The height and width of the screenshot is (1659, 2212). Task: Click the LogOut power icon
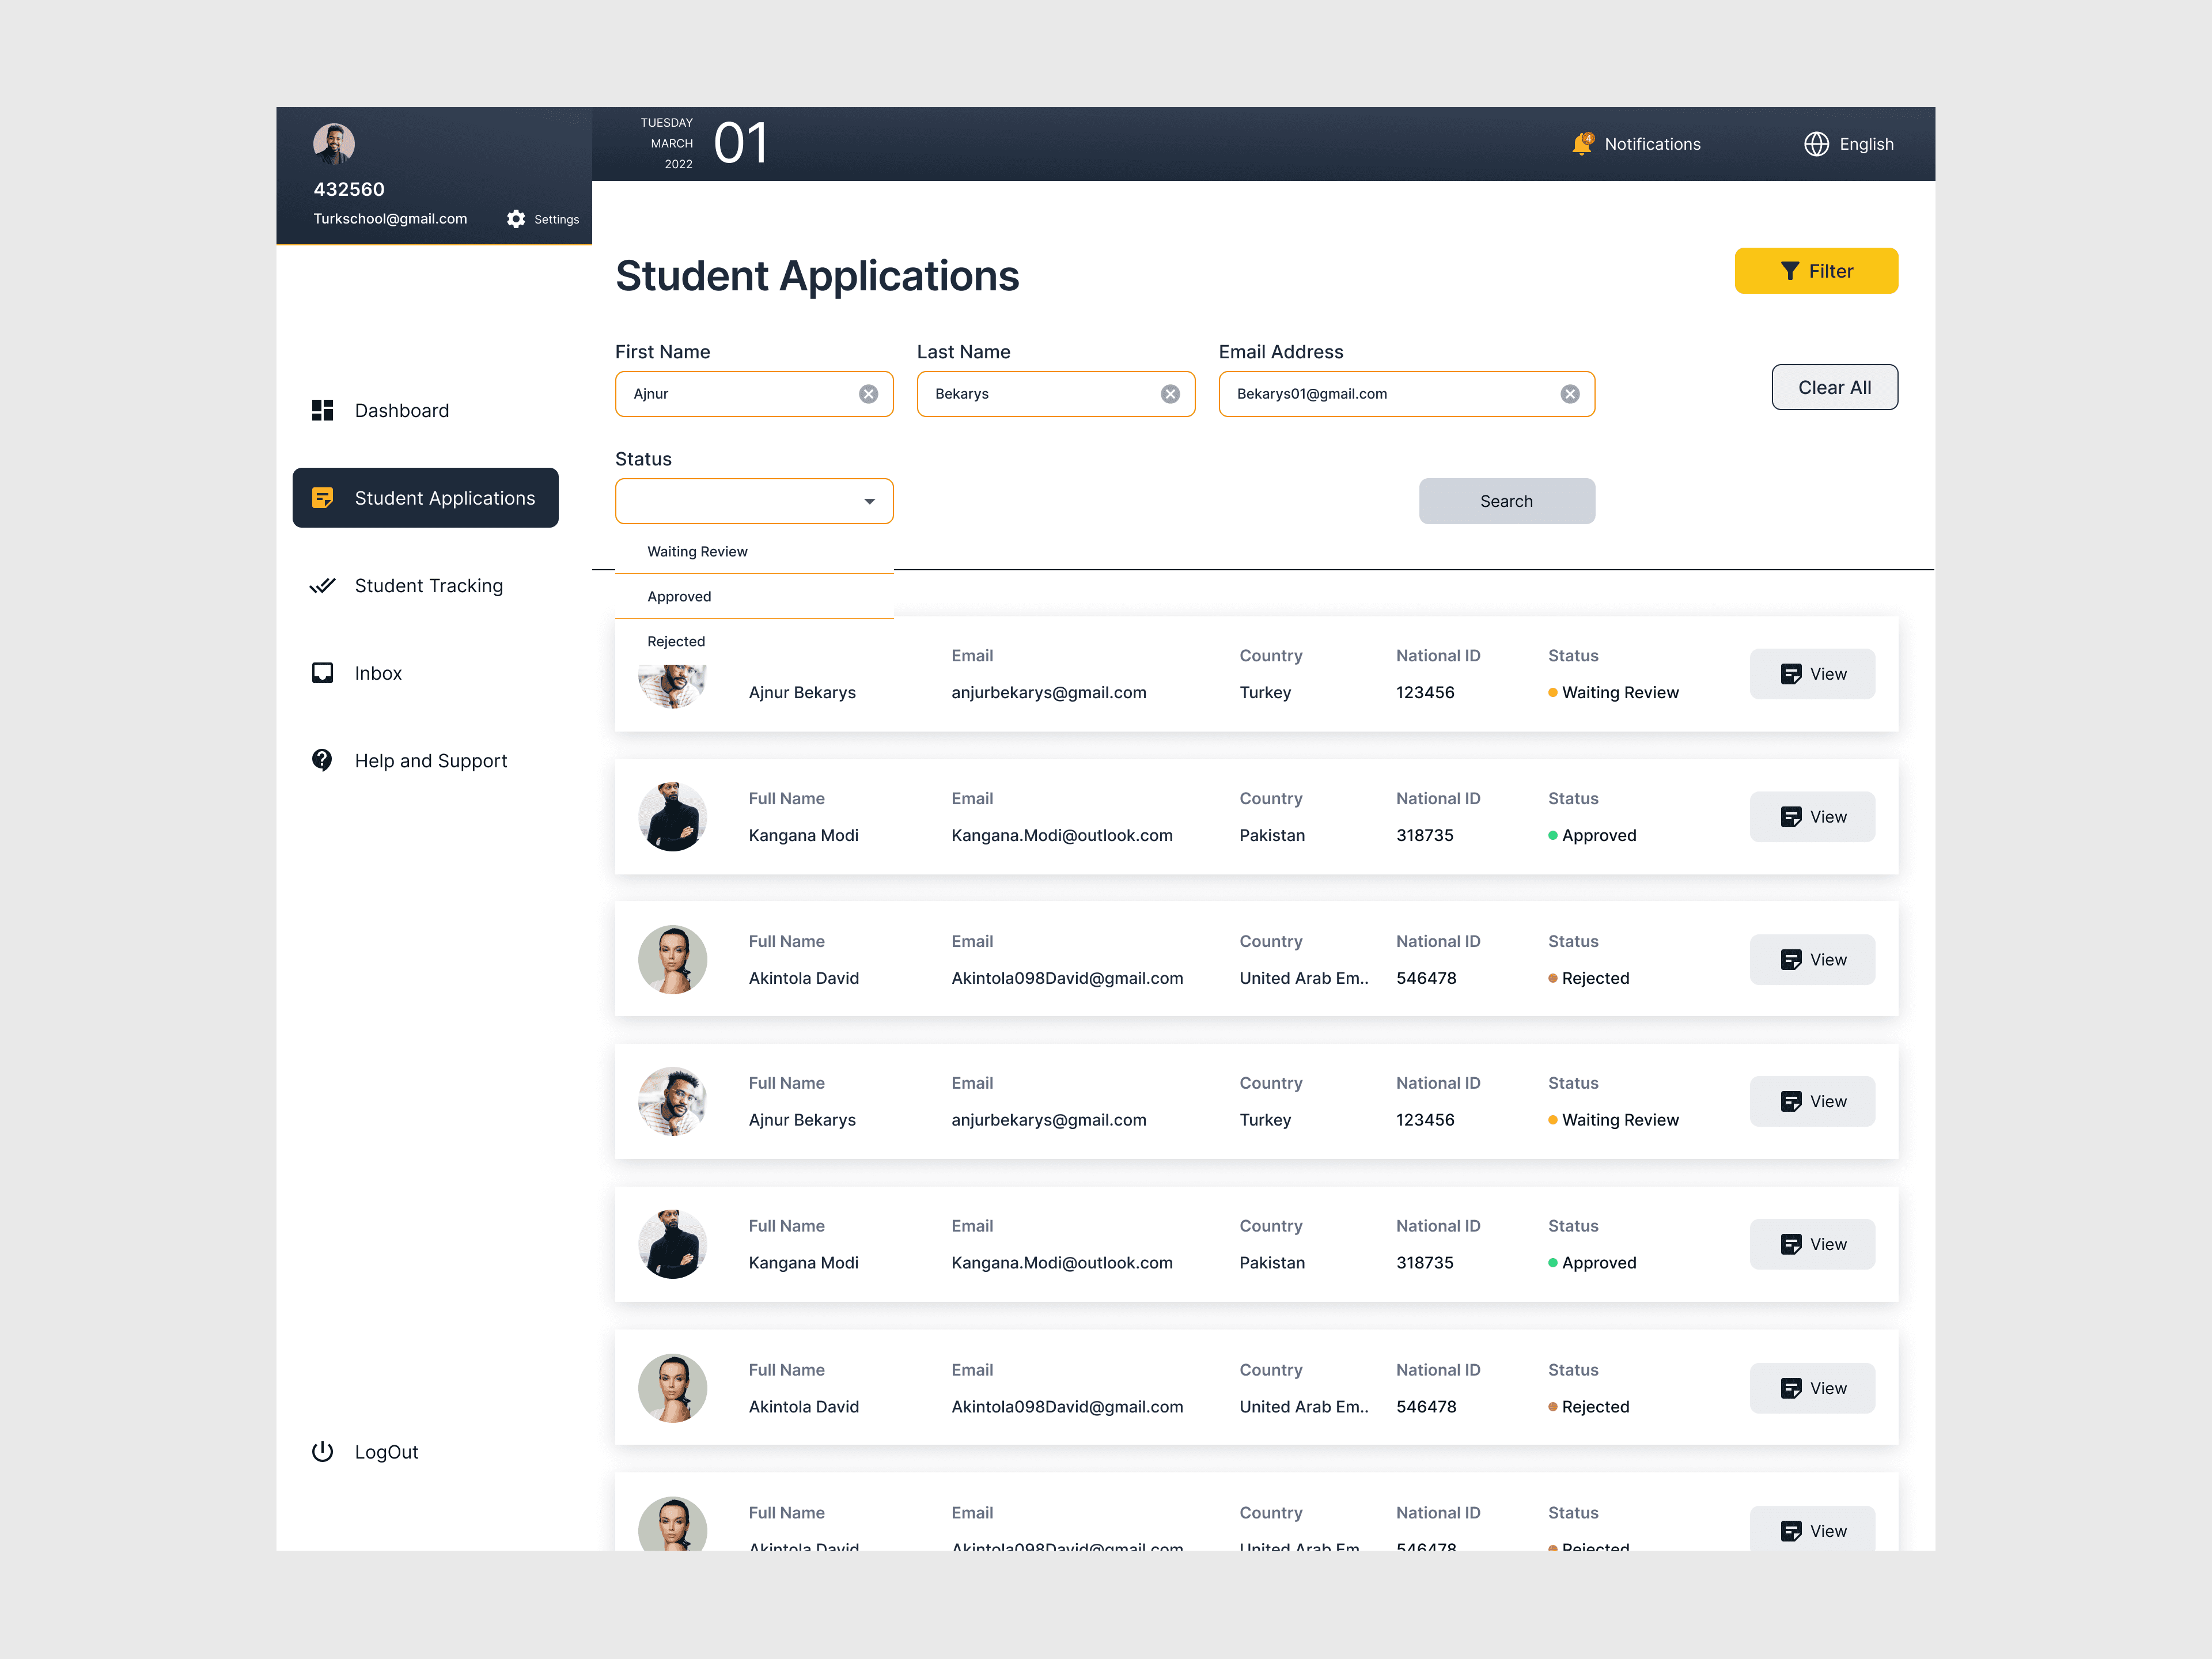tap(322, 1451)
